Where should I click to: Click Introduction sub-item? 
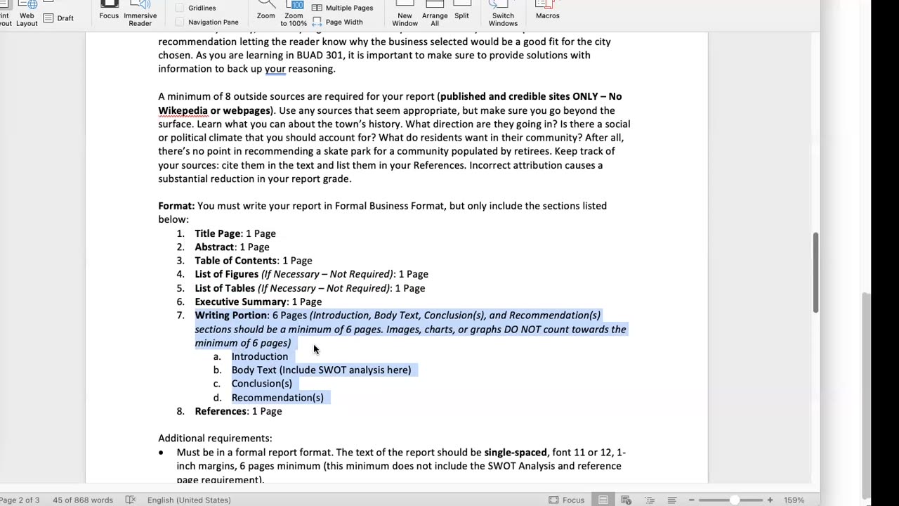point(260,356)
